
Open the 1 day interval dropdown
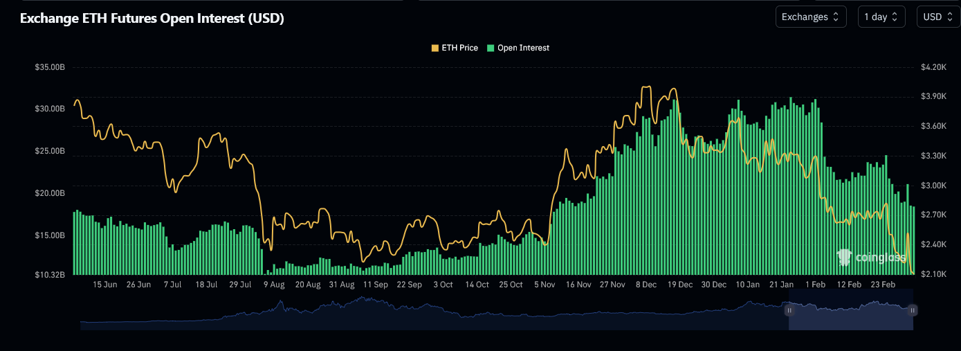point(881,17)
